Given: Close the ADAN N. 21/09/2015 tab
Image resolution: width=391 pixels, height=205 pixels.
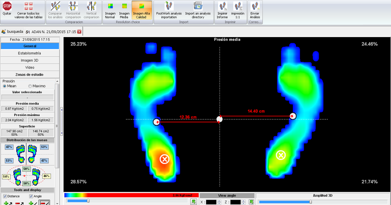Looking at the screenshot, I should (x=79, y=32).
